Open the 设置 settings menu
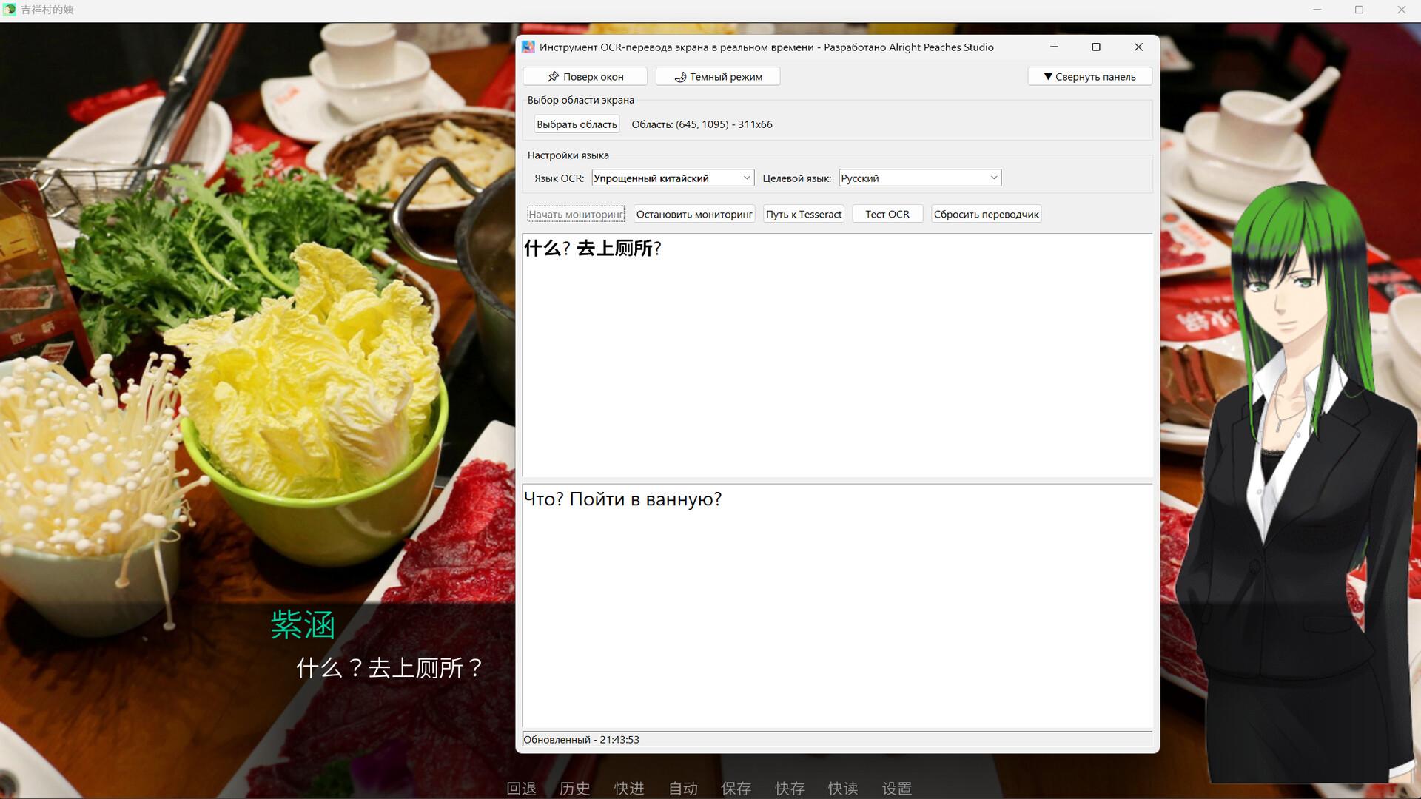1421x799 pixels. (x=896, y=789)
